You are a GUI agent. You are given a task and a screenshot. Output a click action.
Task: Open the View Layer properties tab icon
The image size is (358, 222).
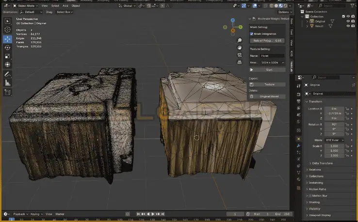click(298, 108)
